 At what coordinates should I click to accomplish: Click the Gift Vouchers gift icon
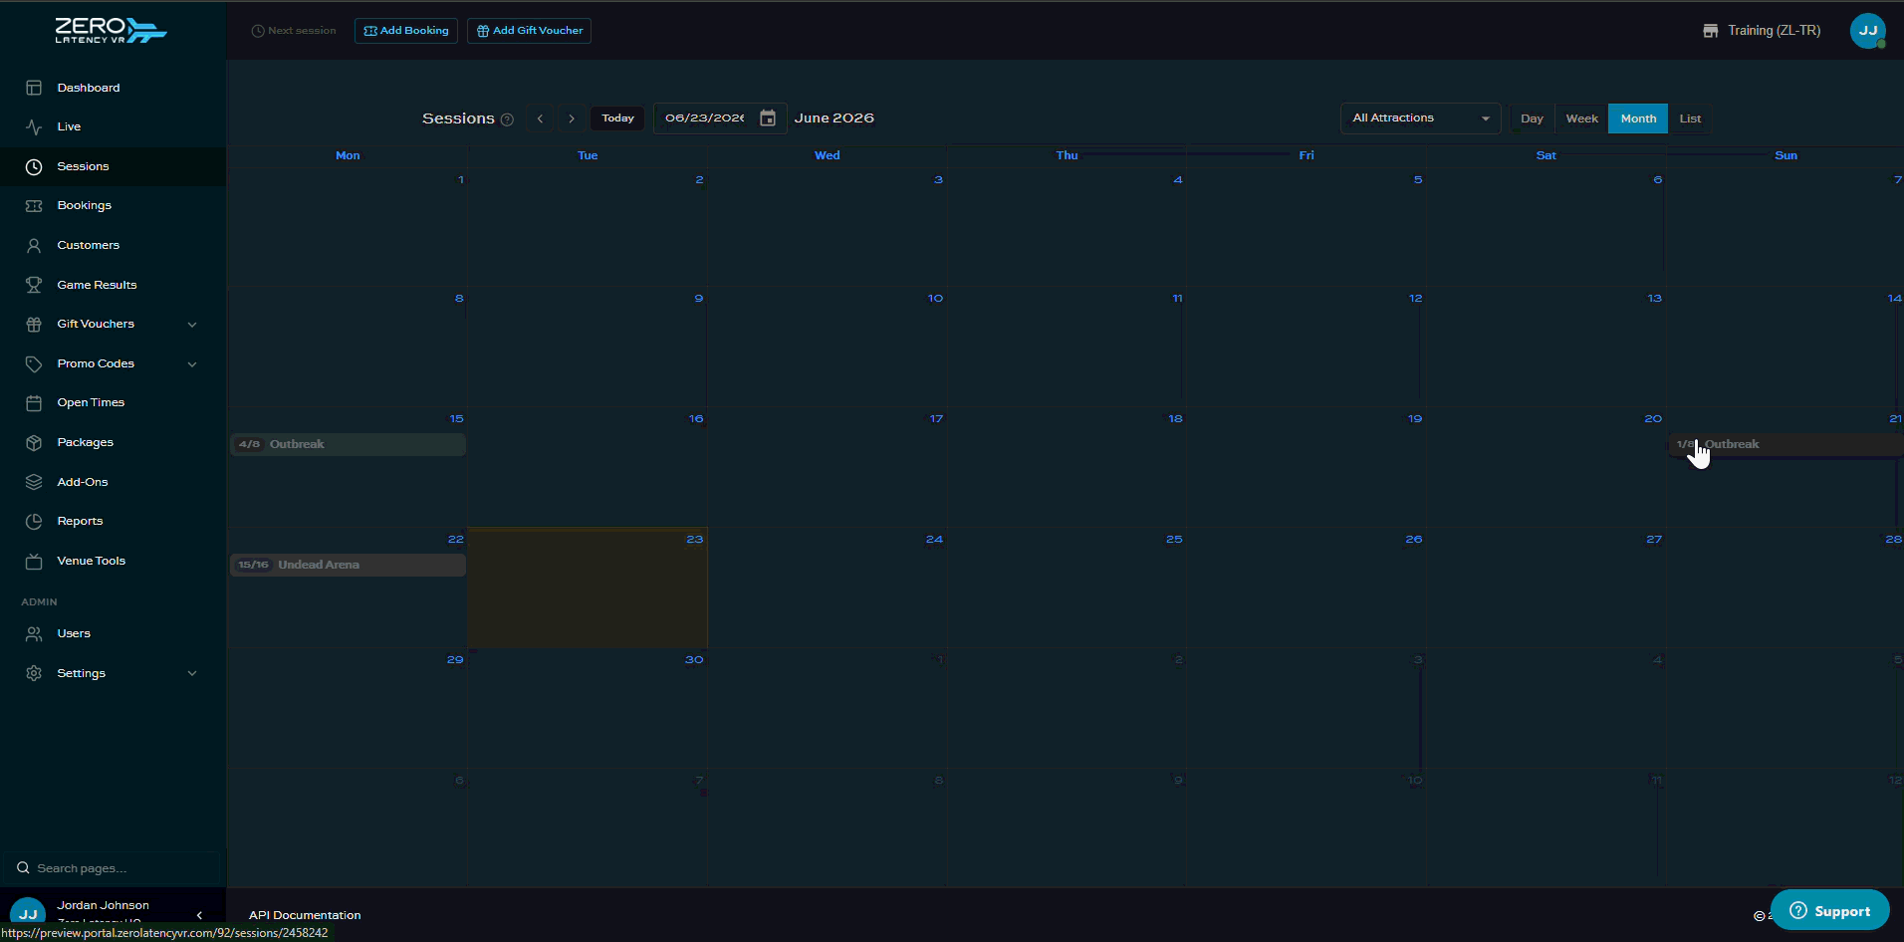[34, 324]
